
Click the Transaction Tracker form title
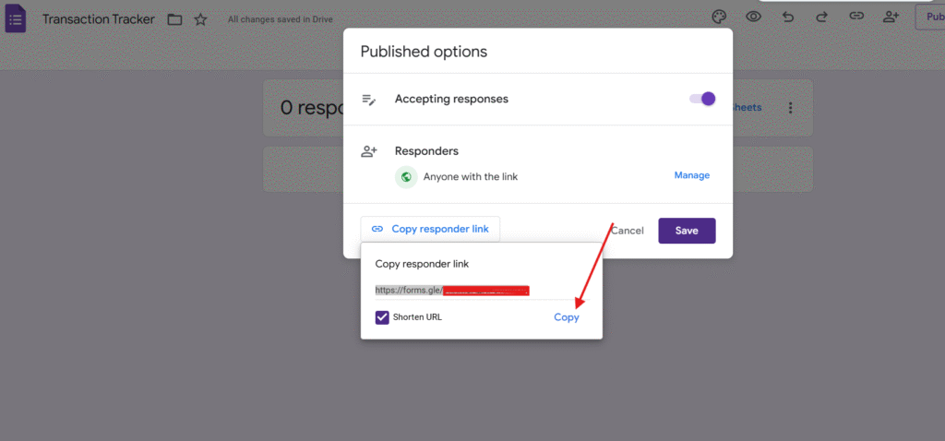(98, 19)
